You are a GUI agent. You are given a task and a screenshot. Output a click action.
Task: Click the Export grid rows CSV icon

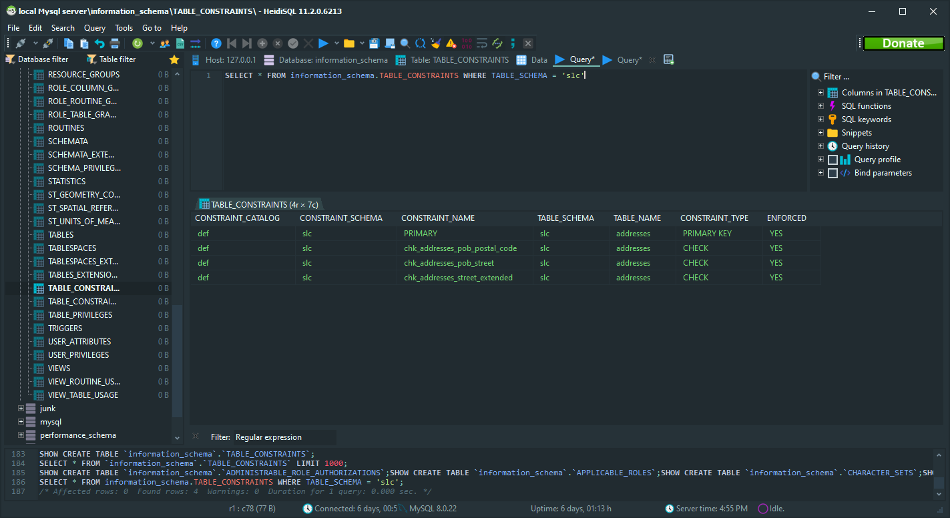click(x=179, y=43)
